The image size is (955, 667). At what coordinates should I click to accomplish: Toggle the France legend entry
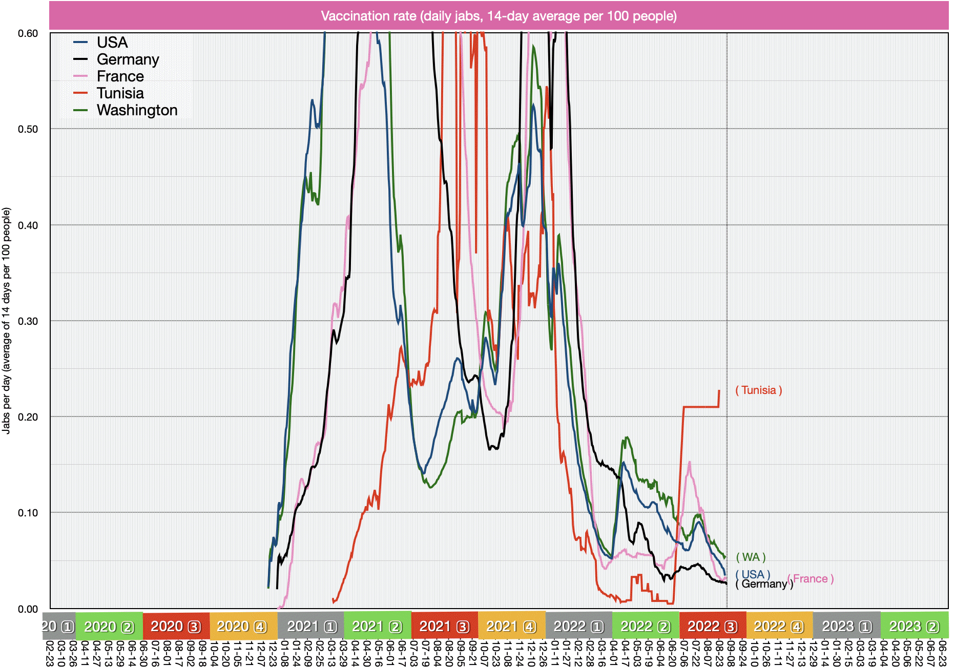[120, 76]
